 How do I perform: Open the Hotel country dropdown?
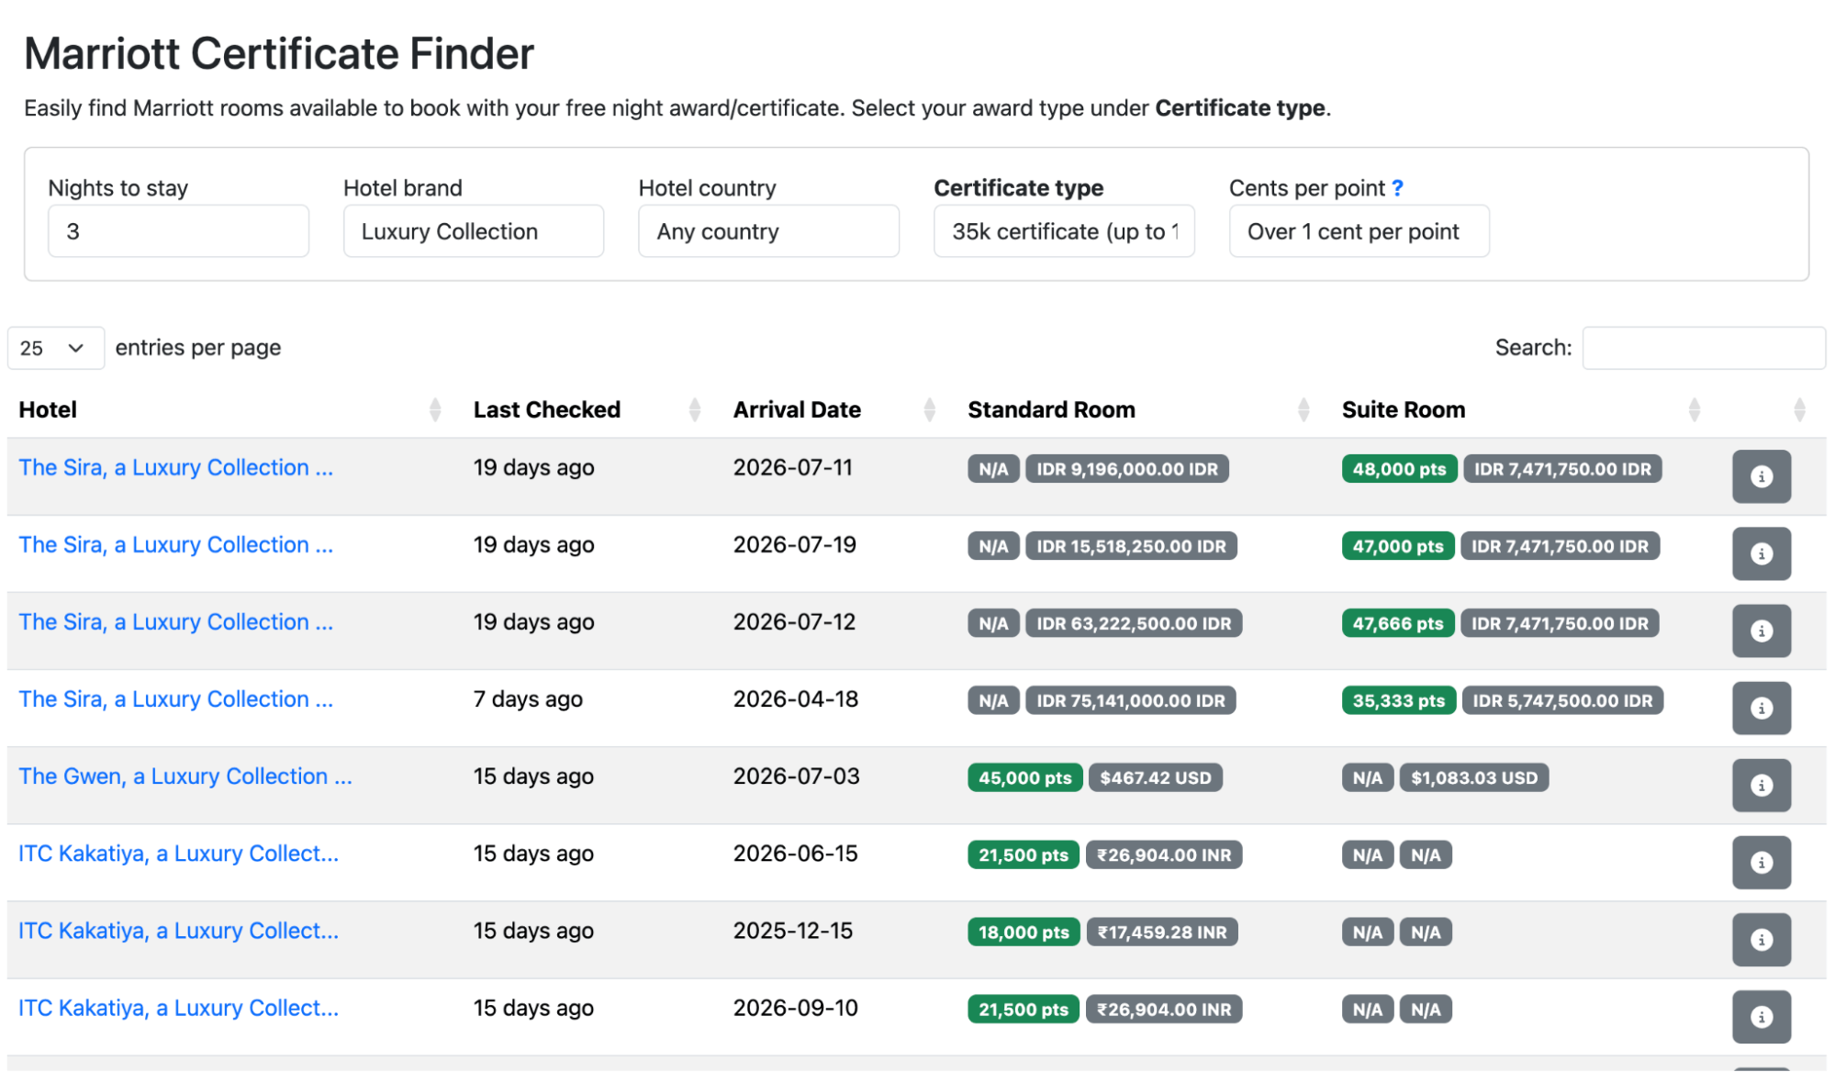click(768, 231)
